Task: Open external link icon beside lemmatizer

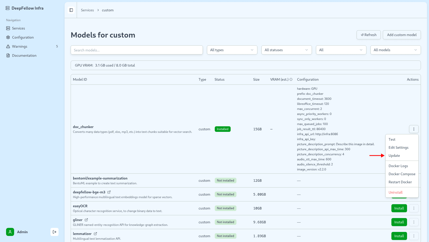Action: pyautogui.click(x=95, y=234)
